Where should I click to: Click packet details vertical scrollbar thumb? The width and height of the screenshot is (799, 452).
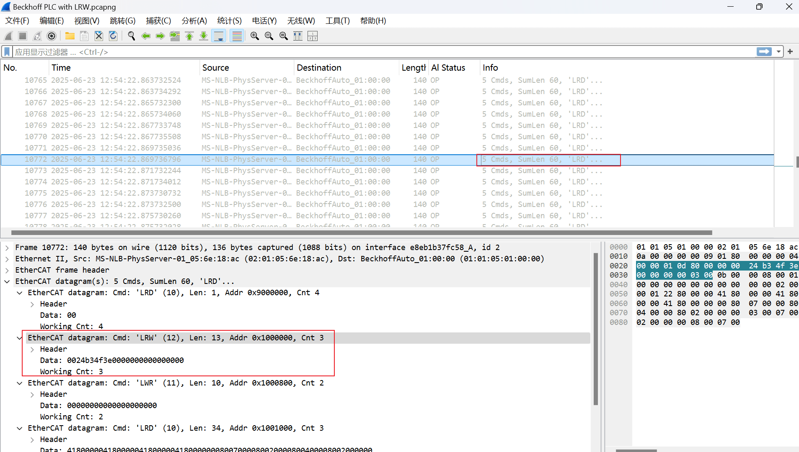pyautogui.click(x=596, y=329)
